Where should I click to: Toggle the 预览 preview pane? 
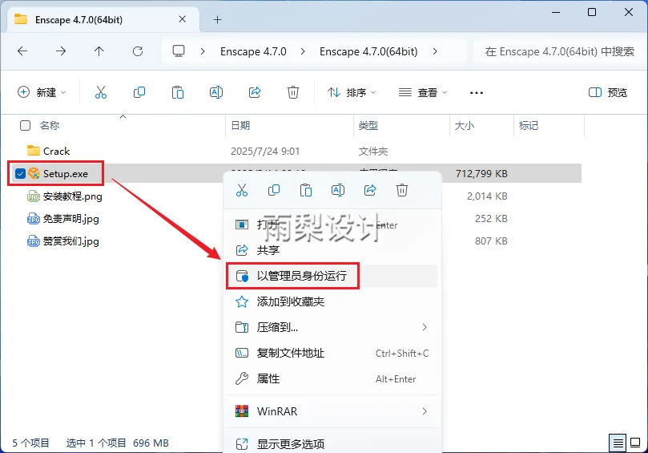[607, 92]
